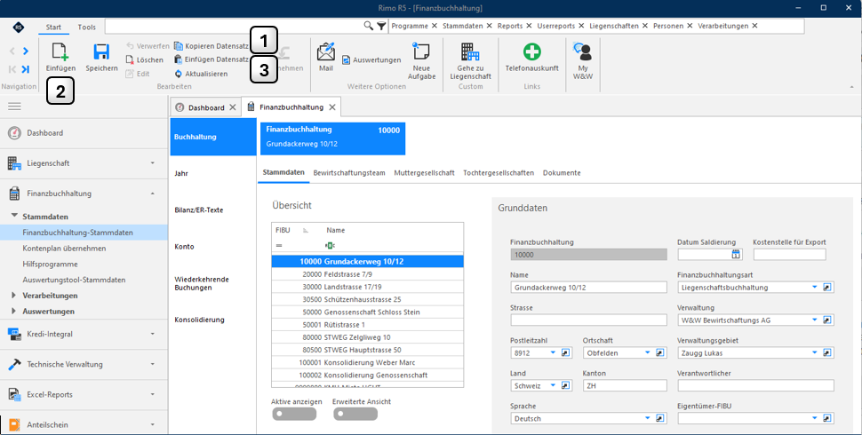The width and height of the screenshot is (862, 435).
Task: Delete record with Löschen icon
Action: (131, 59)
